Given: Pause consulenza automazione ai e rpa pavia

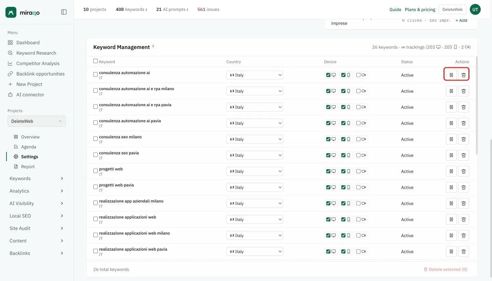Looking at the screenshot, I should point(451,107).
